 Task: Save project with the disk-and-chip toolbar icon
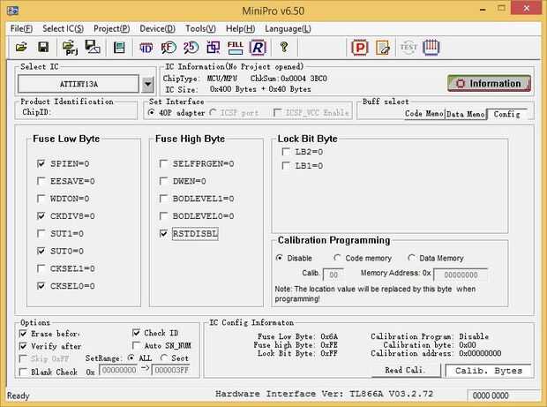click(x=93, y=47)
